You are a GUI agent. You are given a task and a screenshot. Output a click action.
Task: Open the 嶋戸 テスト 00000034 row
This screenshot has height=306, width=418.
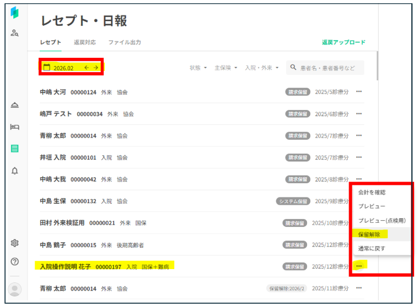point(202,114)
